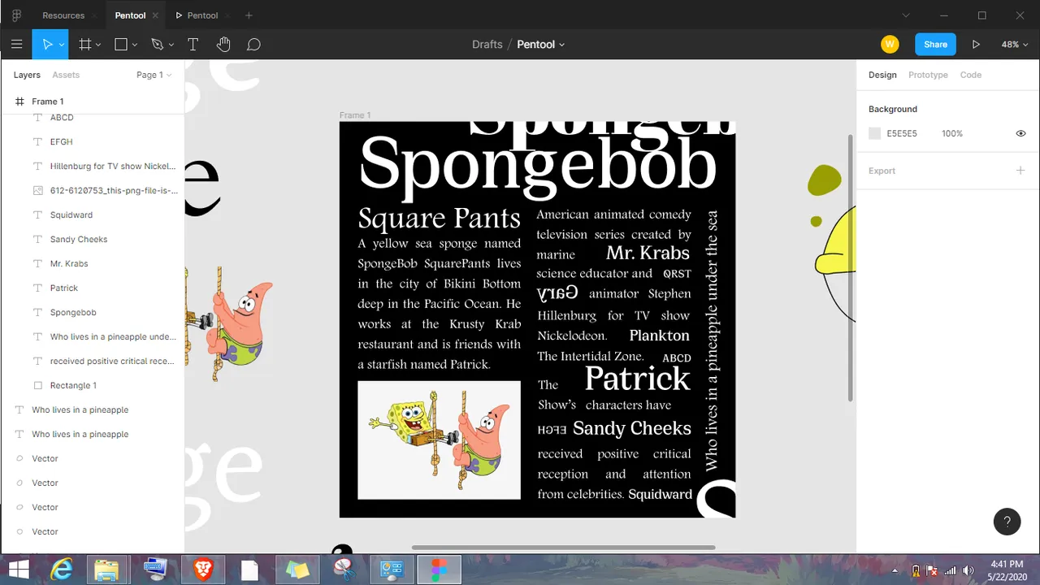Click text icon of ABCD layer
This screenshot has height=585, width=1040.
point(37,117)
